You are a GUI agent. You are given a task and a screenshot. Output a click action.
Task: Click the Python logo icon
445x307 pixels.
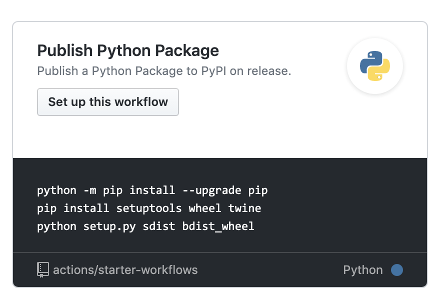point(375,66)
